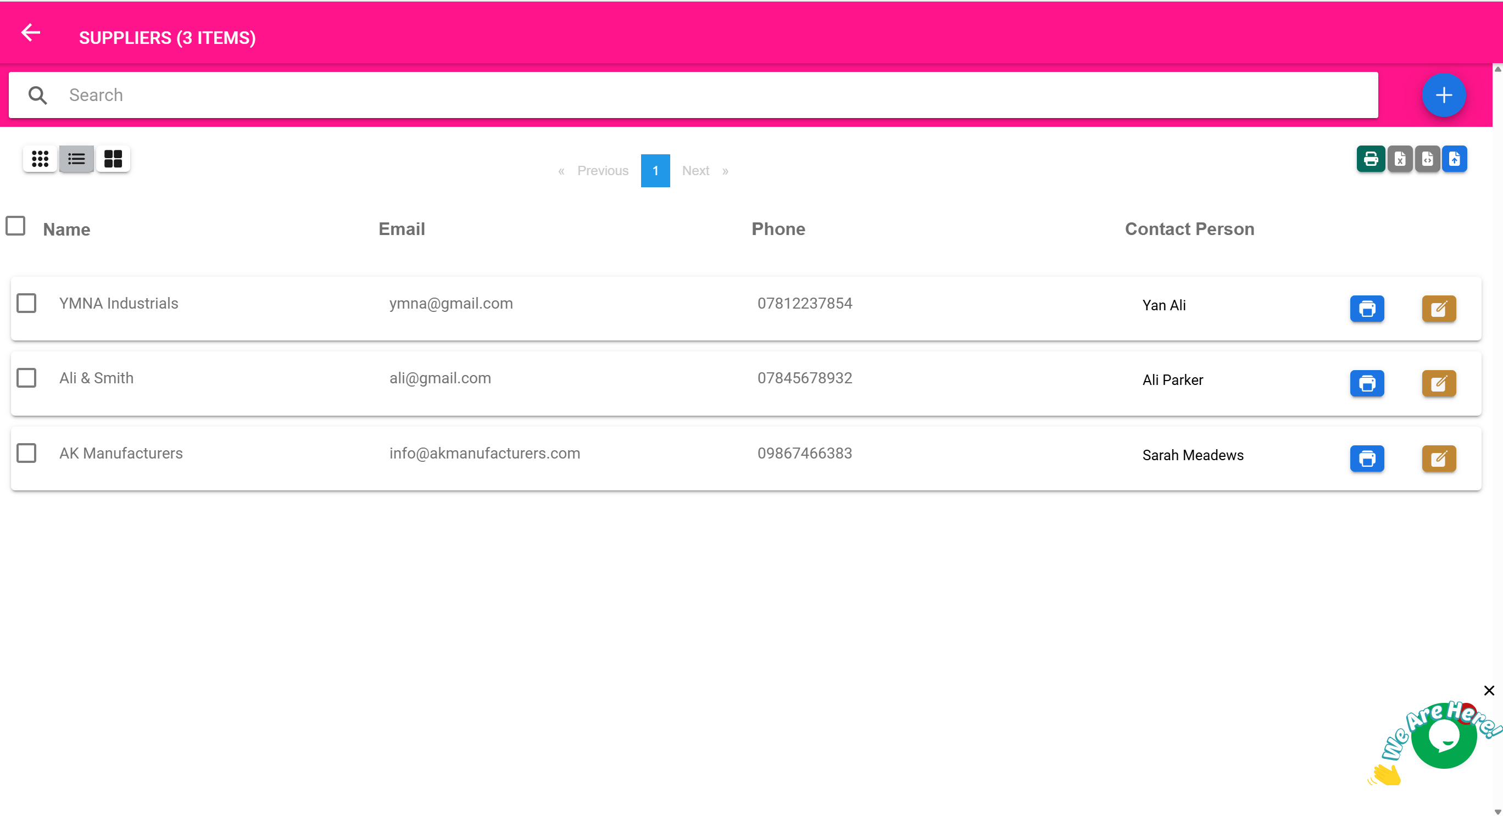Focus the Search input field
Viewport: 1503px width, 816px height.
[693, 95]
